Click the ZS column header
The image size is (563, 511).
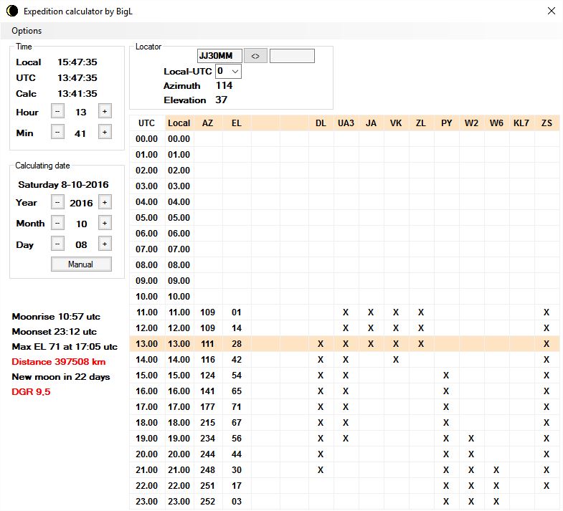(x=547, y=123)
